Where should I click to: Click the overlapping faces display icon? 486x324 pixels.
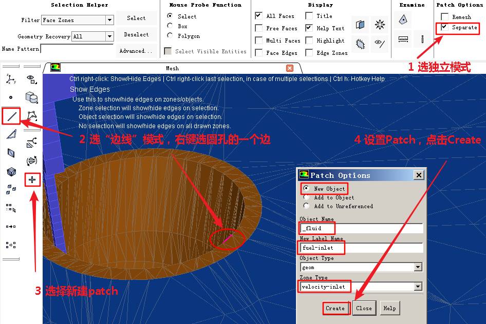coord(360,25)
